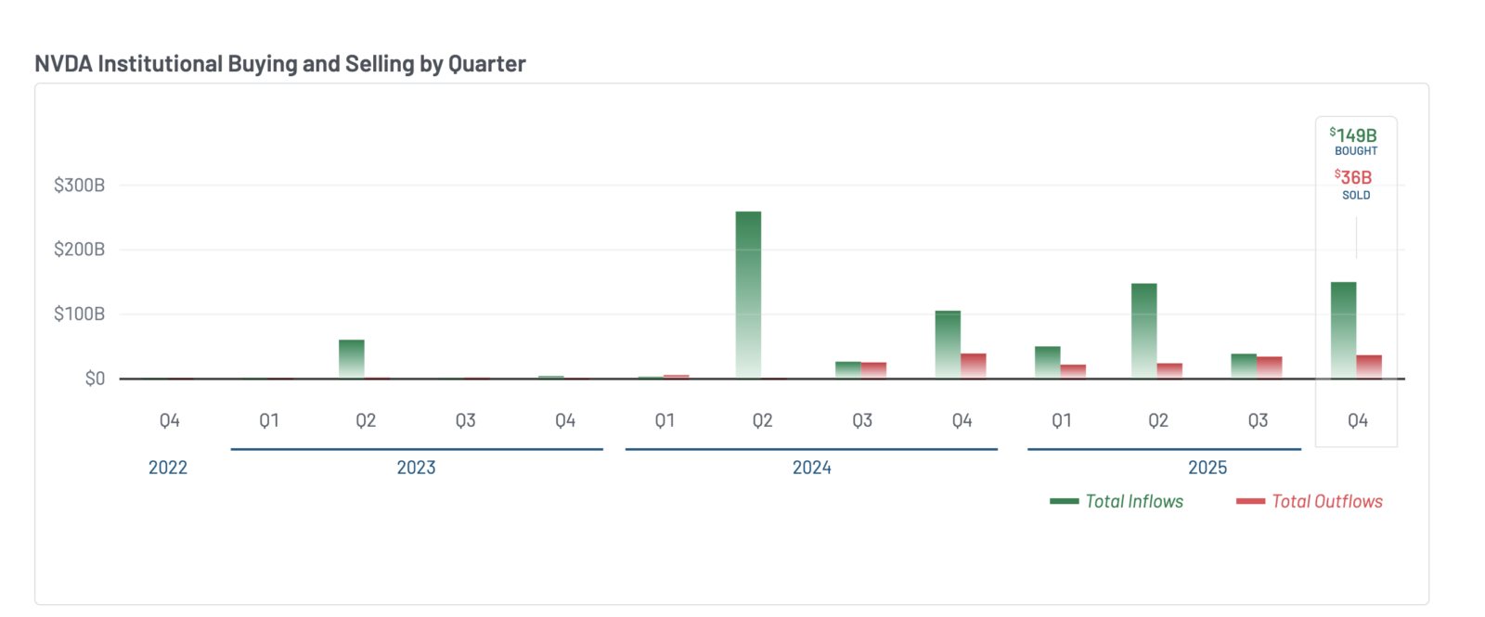Click the Q2 2023 inflow bar

click(x=352, y=359)
